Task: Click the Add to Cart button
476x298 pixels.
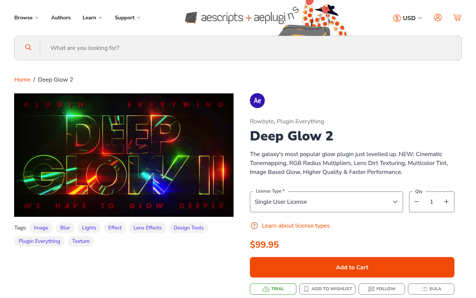Action: (352, 267)
